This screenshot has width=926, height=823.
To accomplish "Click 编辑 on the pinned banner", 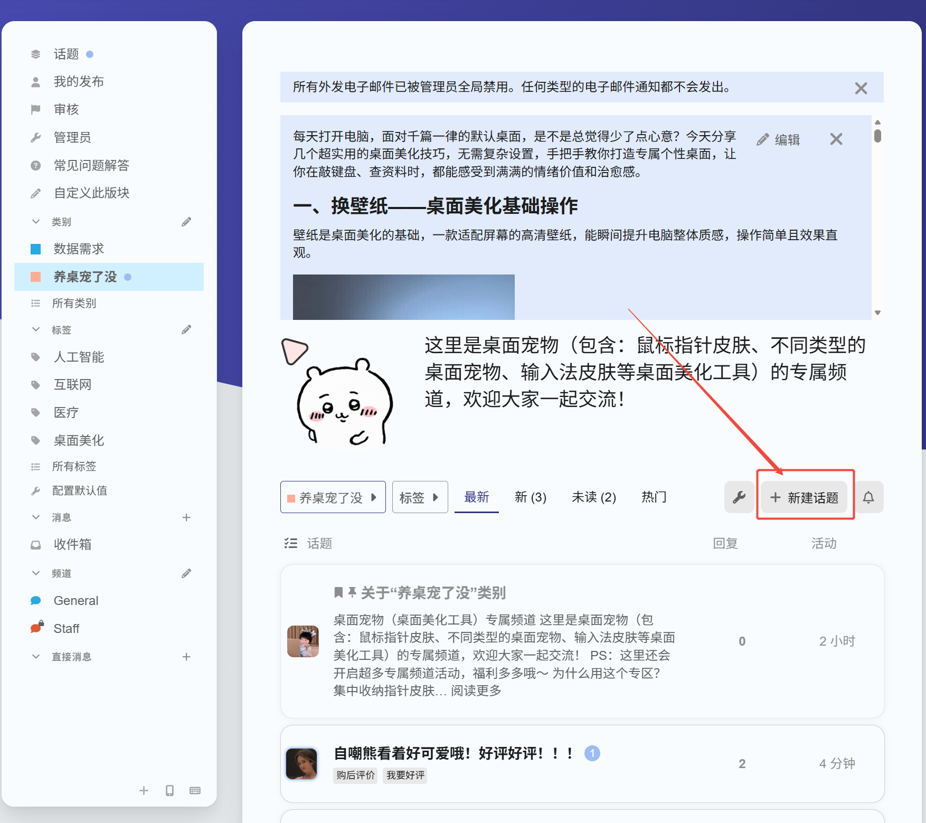I will [x=779, y=140].
